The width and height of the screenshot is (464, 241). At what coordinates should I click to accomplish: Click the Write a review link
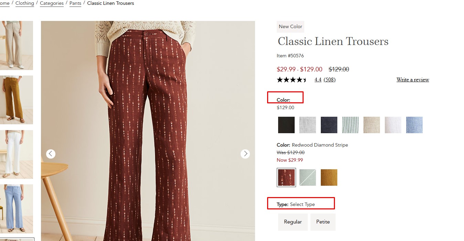[413, 80]
